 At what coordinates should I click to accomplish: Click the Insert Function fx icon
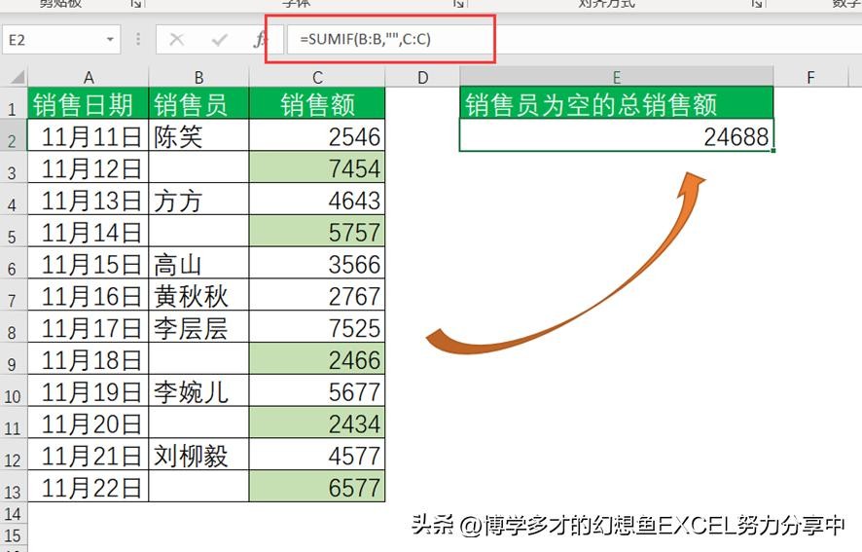pyautogui.click(x=259, y=40)
